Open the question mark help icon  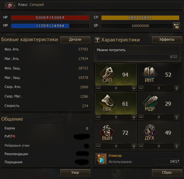[x=97, y=40]
